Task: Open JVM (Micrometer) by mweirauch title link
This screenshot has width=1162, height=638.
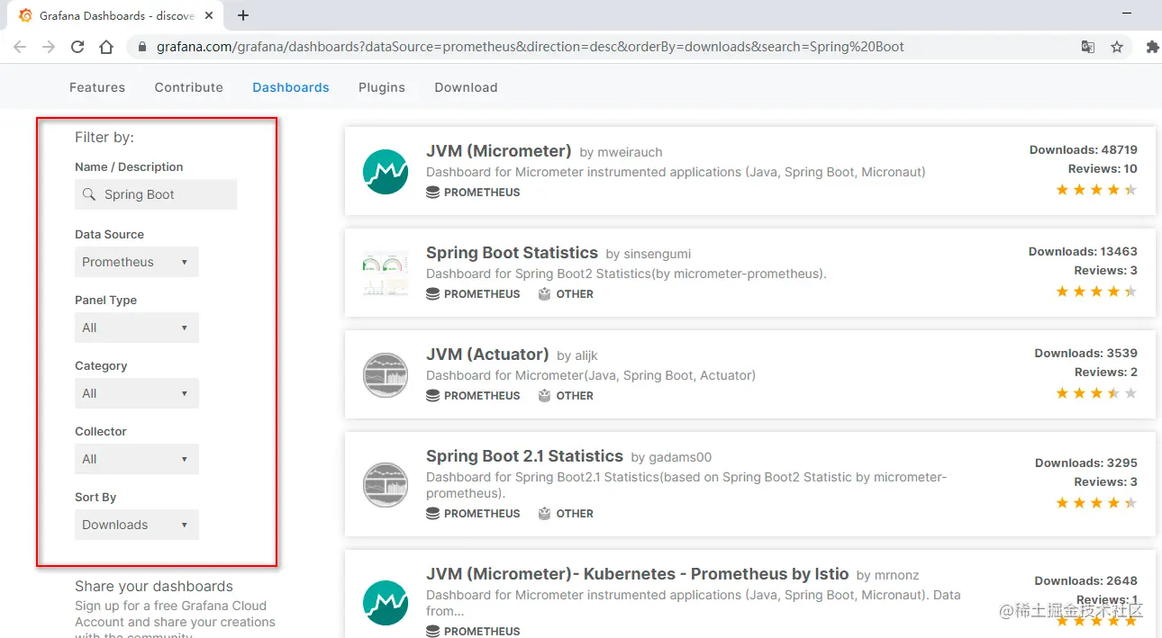Action: pos(499,151)
